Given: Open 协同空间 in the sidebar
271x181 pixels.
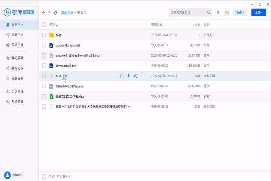Looking at the screenshot, I should [x=17, y=35].
